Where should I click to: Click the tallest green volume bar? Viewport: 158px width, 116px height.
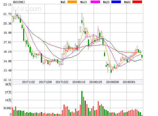pos(82,103)
